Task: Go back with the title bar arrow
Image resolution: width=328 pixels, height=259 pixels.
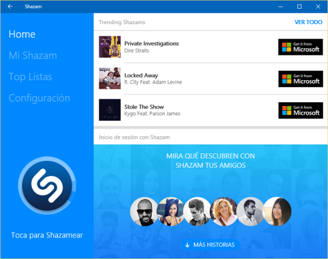Action: point(10,7)
